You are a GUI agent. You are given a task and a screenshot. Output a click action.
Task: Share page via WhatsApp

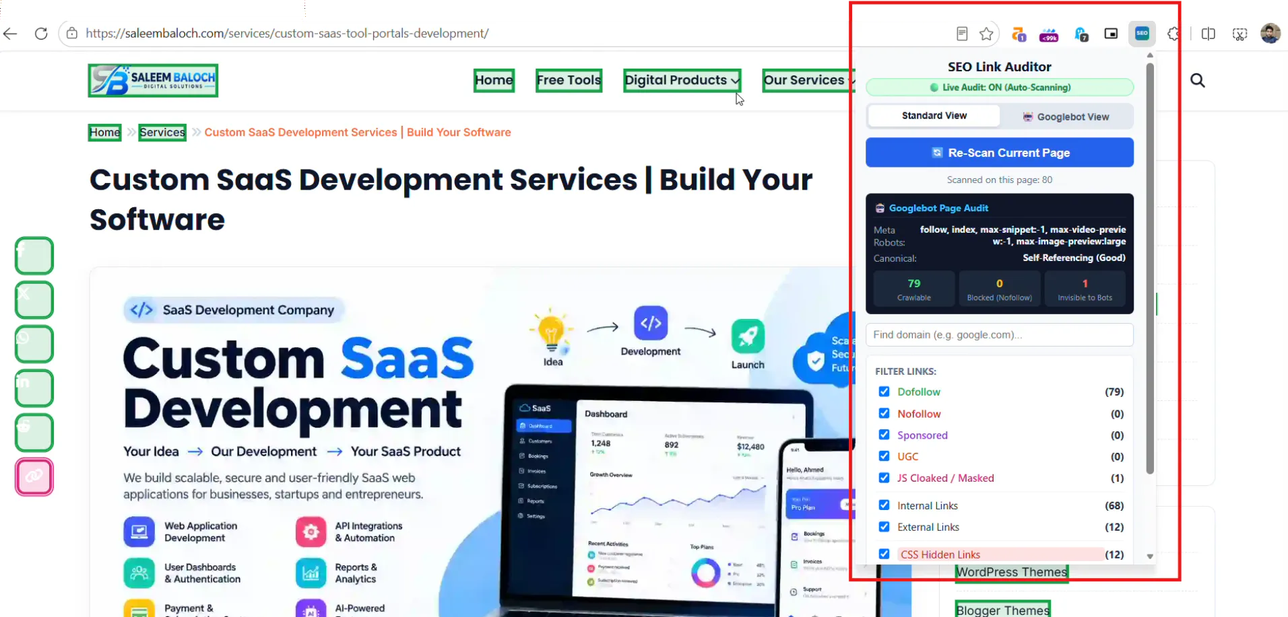coord(34,344)
